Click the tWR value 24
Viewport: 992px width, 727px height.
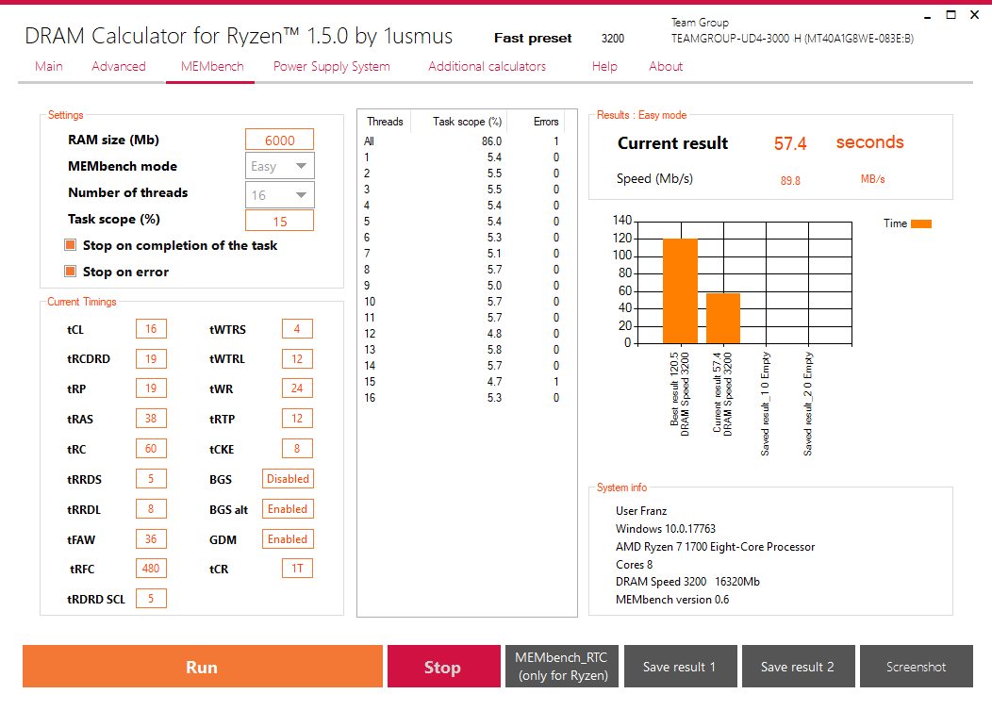pos(297,388)
